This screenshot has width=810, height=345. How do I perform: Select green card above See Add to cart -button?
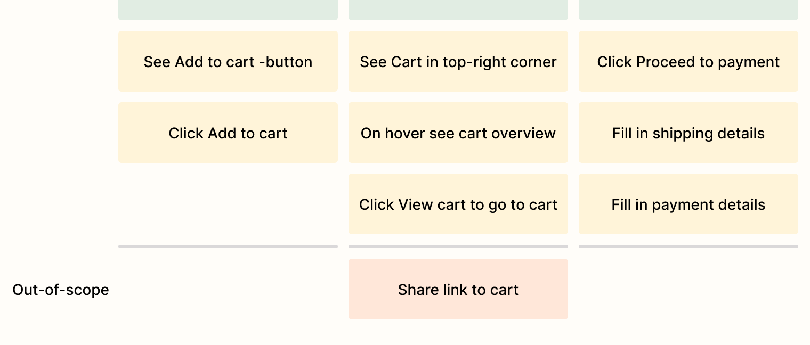(228, 10)
